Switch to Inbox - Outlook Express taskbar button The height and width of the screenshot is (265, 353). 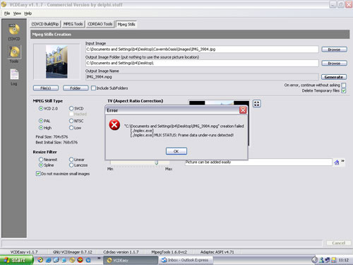[x=186, y=260]
